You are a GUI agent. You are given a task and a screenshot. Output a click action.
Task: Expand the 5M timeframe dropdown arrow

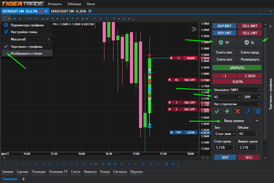pyautogui.click(x=35, y=19)
